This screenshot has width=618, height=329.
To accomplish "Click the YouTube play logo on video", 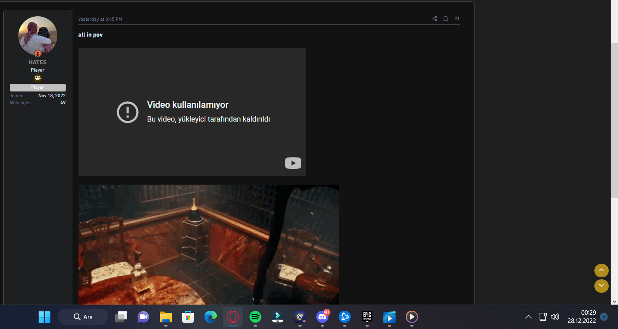I will (293, 163).
